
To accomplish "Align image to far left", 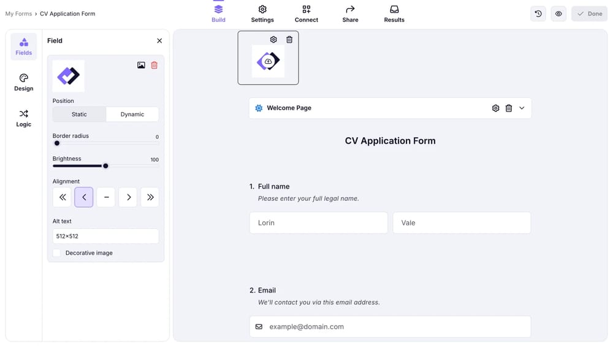I will pyautogui.click(x=62, y=197).
